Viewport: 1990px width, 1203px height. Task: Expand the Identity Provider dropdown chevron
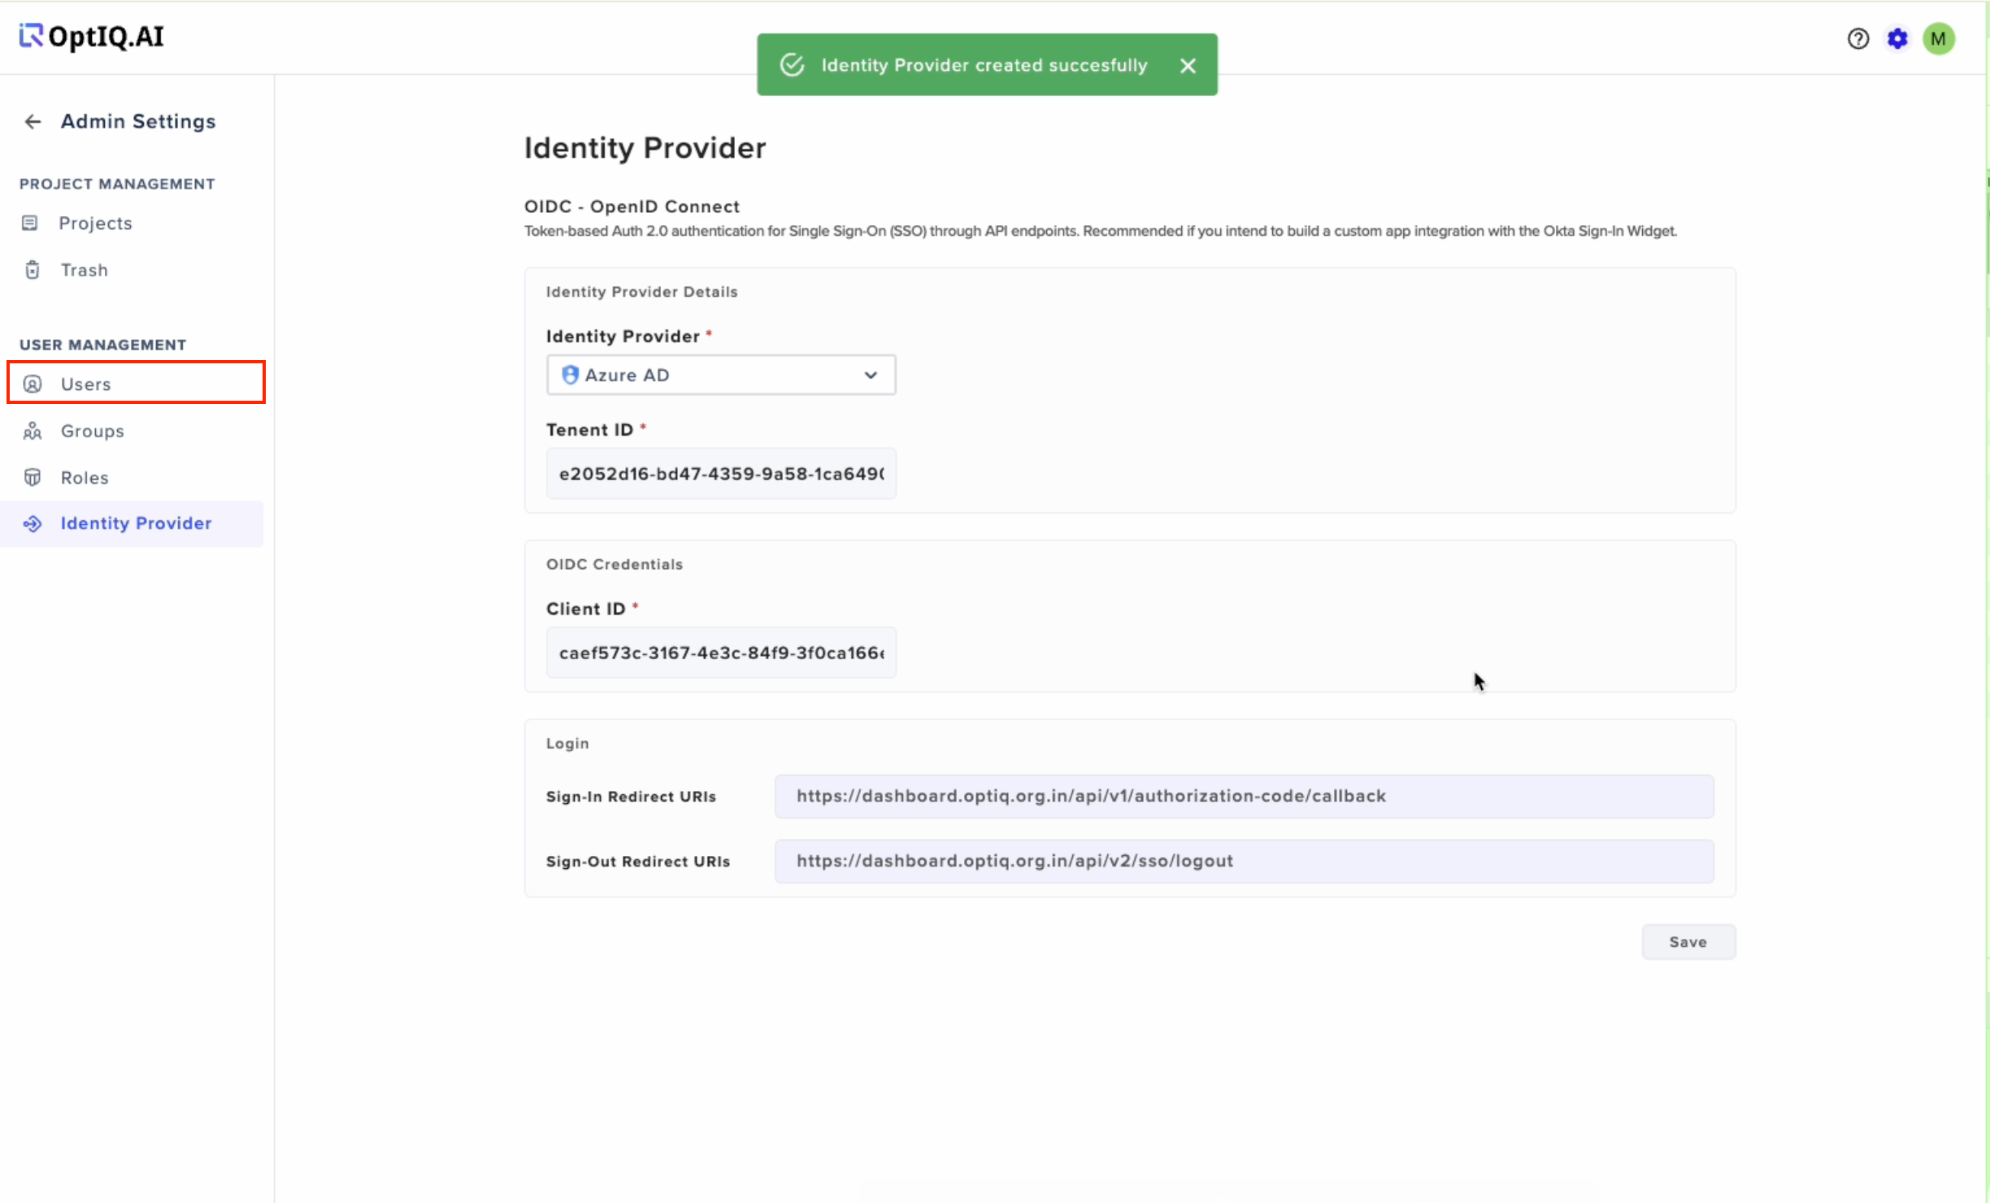coord(871,375)
